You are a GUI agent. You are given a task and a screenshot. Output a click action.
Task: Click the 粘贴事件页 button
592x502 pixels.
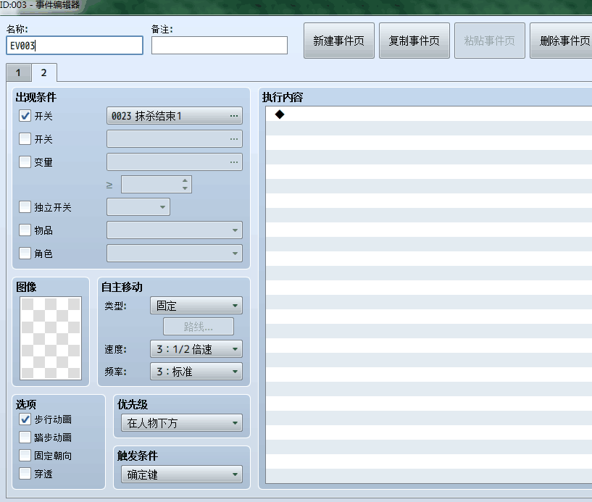click(x=490, y=41)
